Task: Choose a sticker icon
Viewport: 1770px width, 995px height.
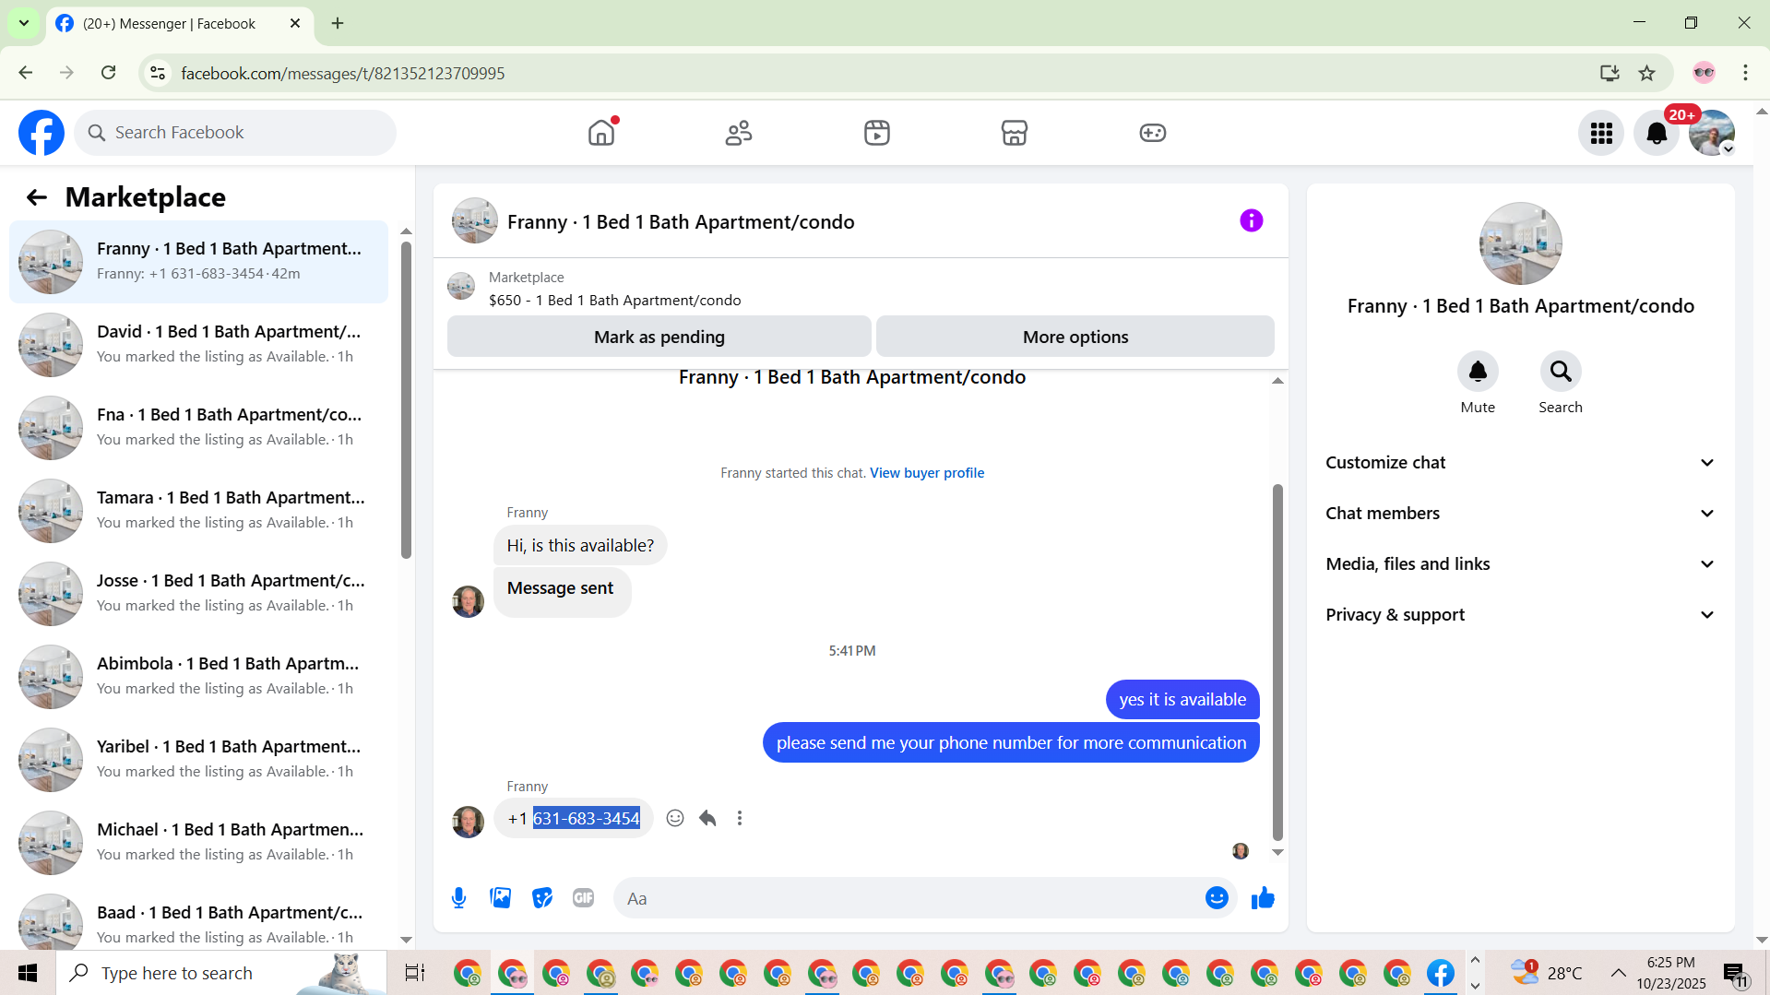Action: point(542,898)
